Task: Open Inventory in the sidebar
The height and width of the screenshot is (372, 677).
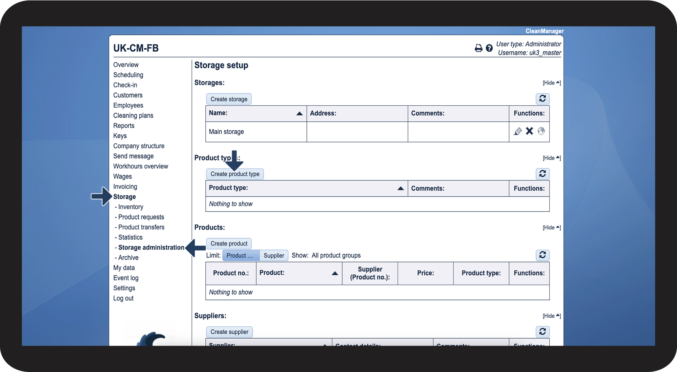Action: click(x=131, y=207)
